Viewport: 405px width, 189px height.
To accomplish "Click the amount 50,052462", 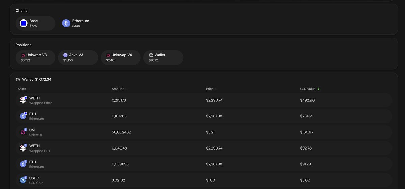I will 121,132.
